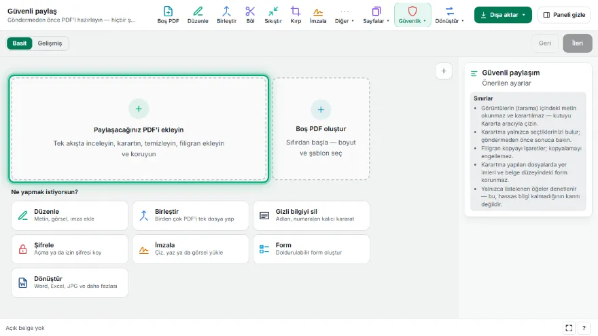
Task: Open the Düzenle quick action card
Action: 70,216
